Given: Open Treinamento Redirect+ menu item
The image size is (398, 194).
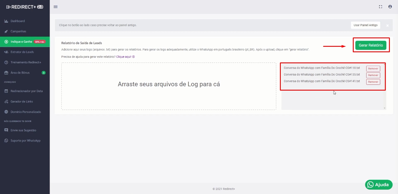Looking at the screenshot, I should pyautogui.click(x=26, y=62).
